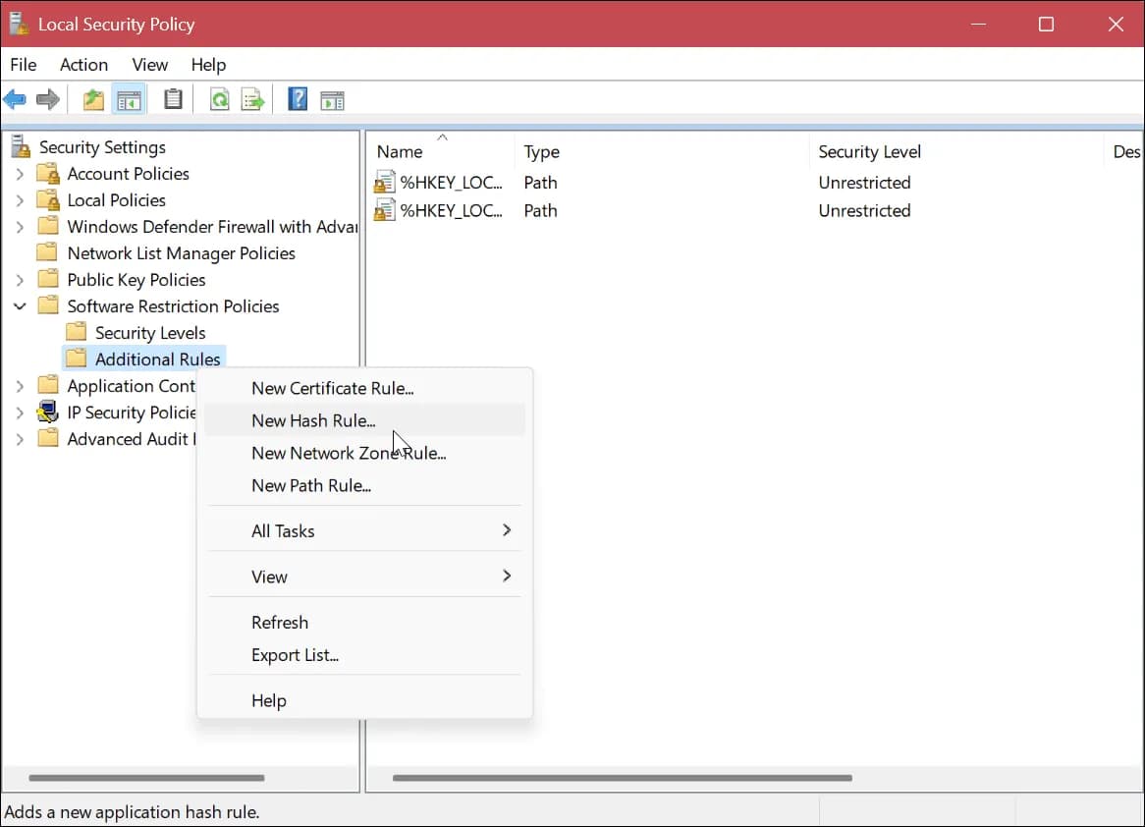Click the Properties clipboard toolbar icon
Screen dimensions: 1145x827
pos(173,99)
